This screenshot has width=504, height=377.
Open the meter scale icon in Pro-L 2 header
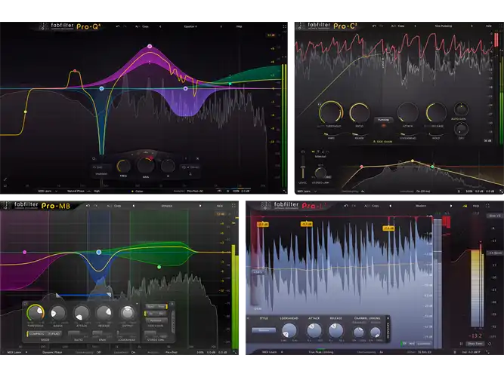pyautogui.click(x=465, y=206)
